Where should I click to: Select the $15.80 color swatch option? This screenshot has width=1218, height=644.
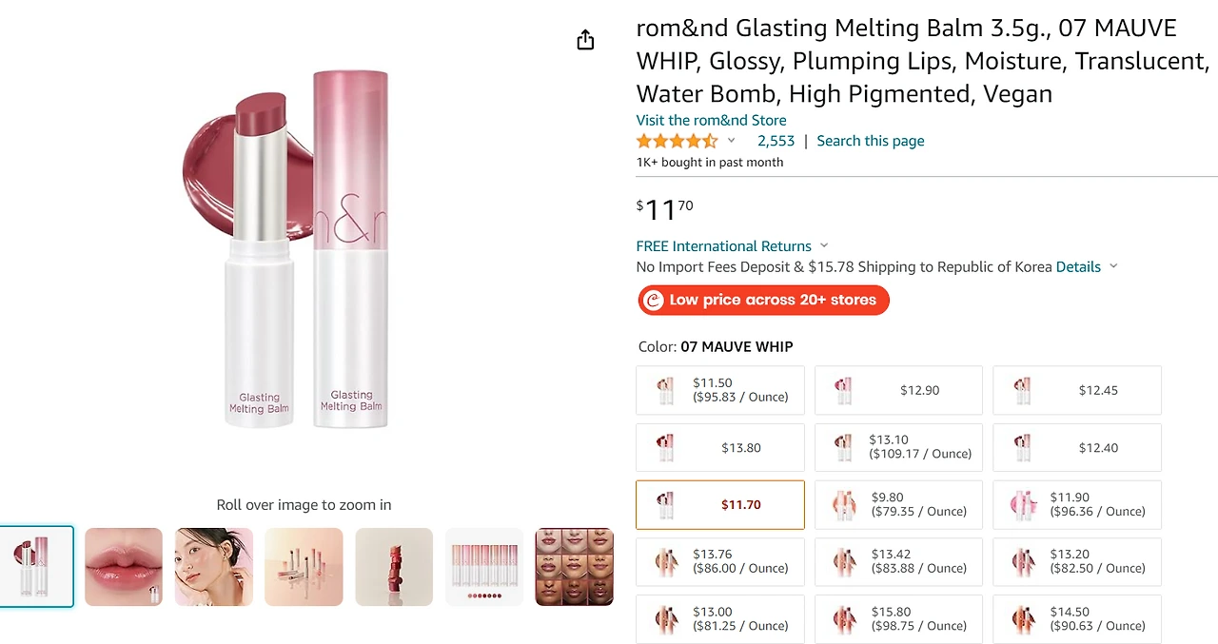[x=898, y=618]
